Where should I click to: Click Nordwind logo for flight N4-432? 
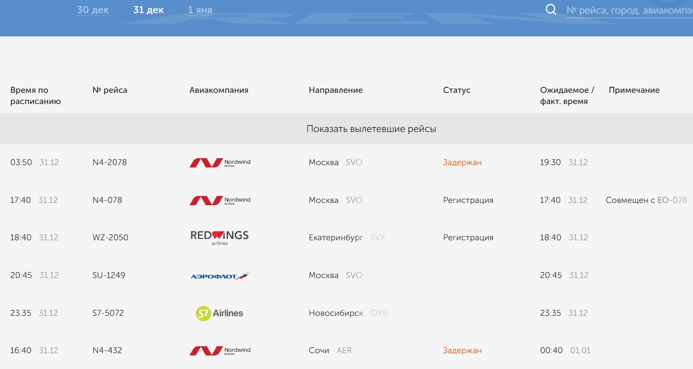220,351
